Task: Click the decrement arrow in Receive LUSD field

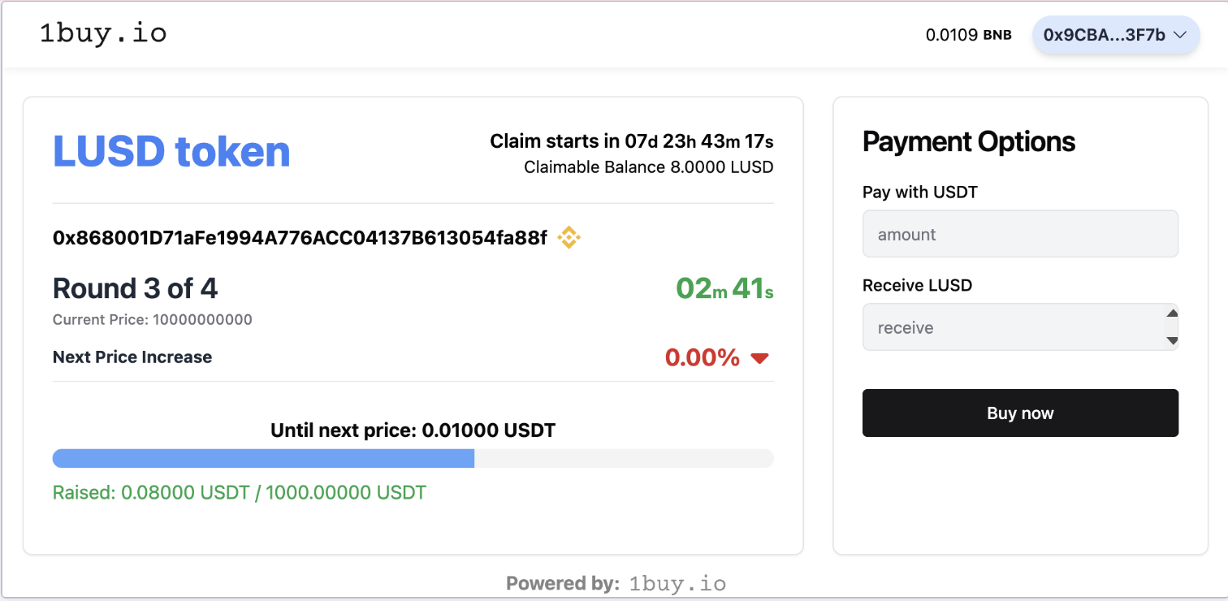Action: pos(1171,340)
